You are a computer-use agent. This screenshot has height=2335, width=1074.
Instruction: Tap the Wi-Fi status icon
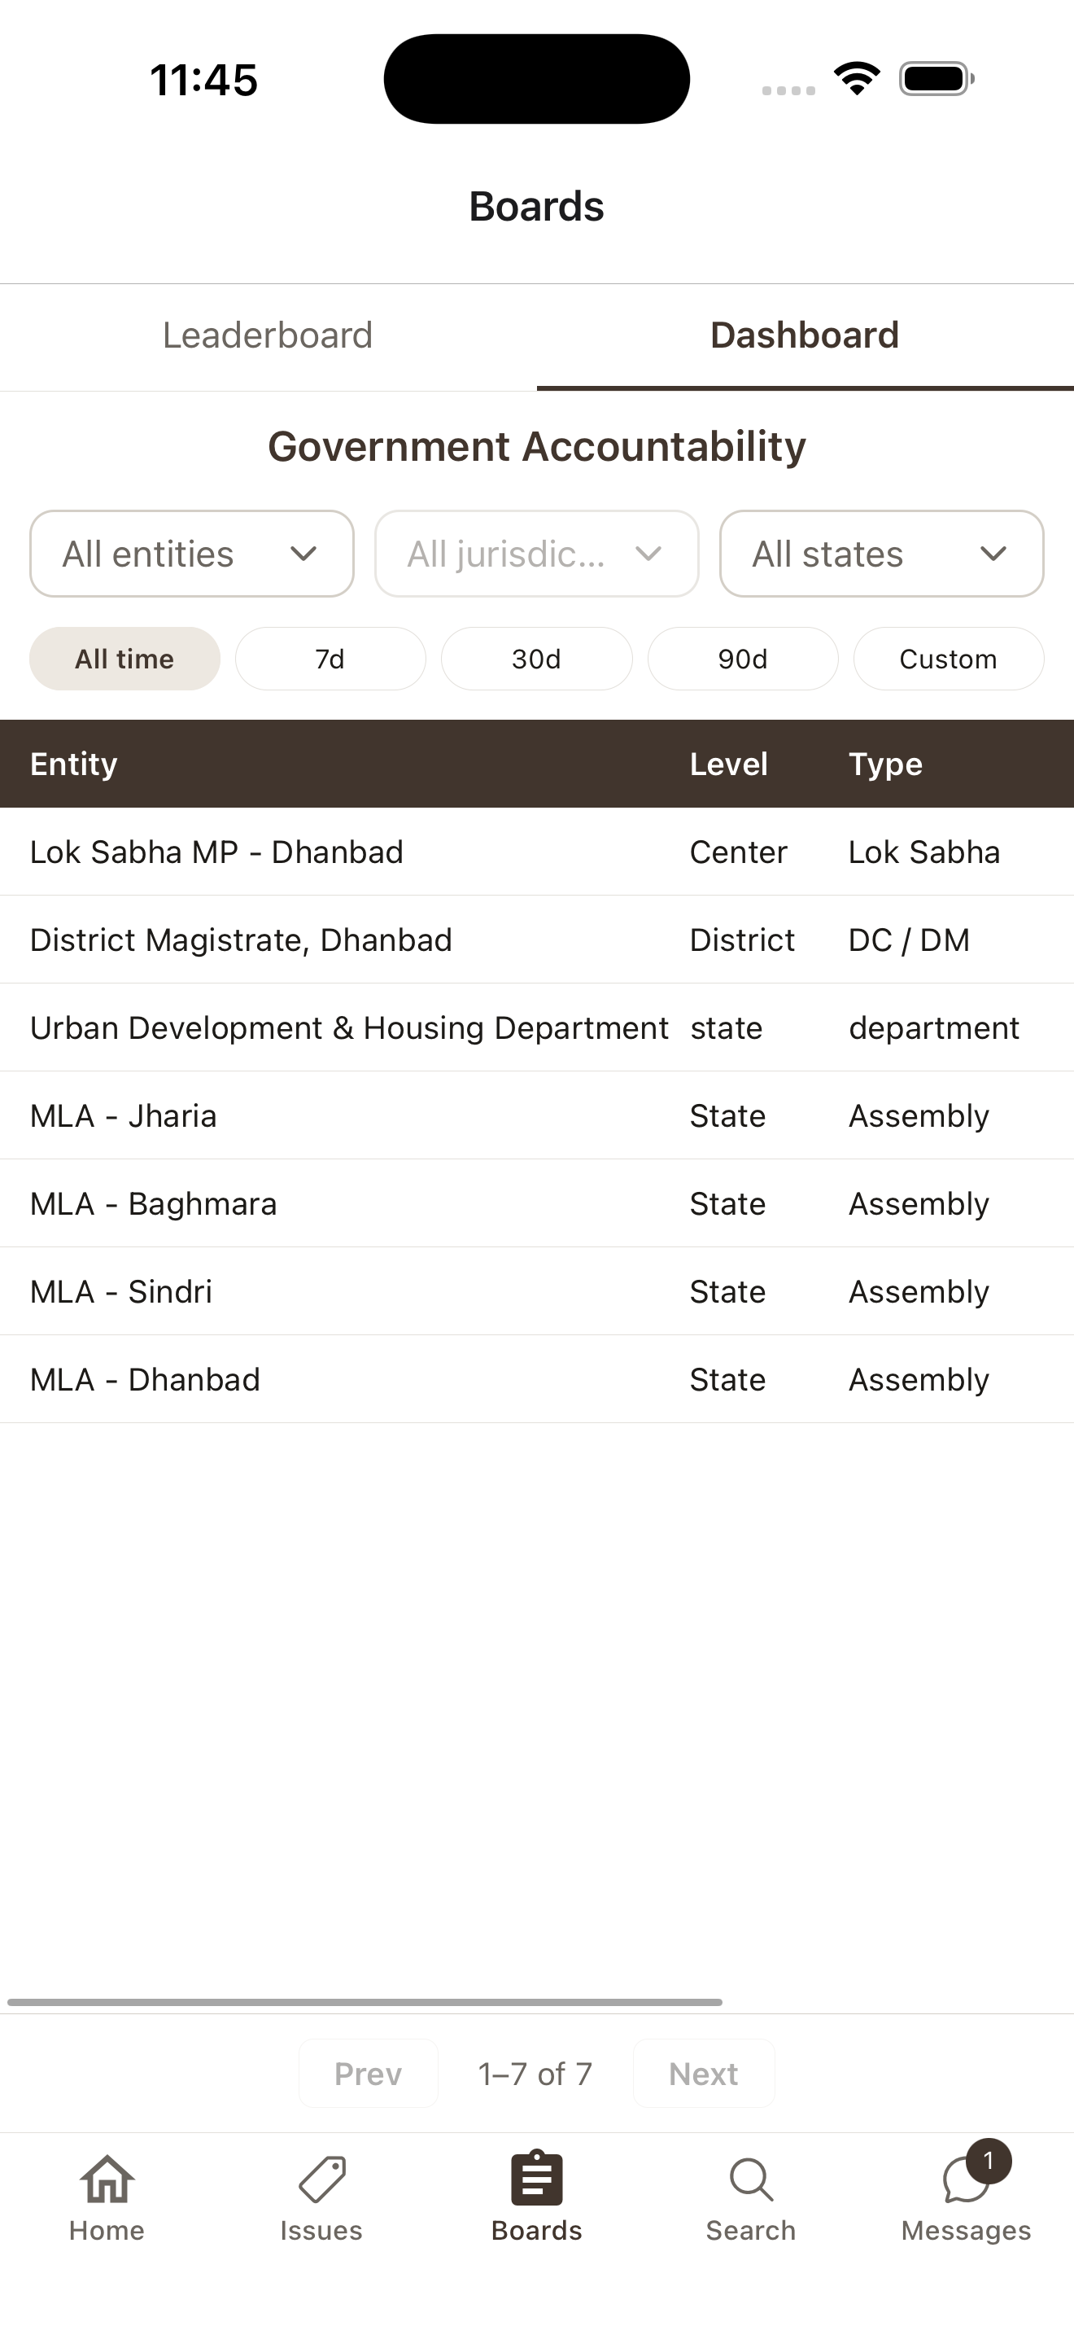click(x=858, y=79)
